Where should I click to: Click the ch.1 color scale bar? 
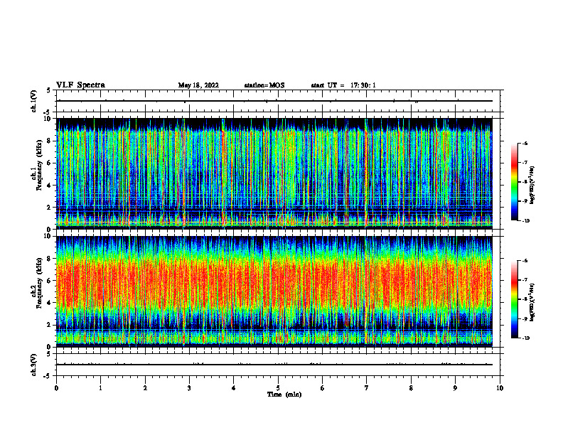tap(515, 182)
